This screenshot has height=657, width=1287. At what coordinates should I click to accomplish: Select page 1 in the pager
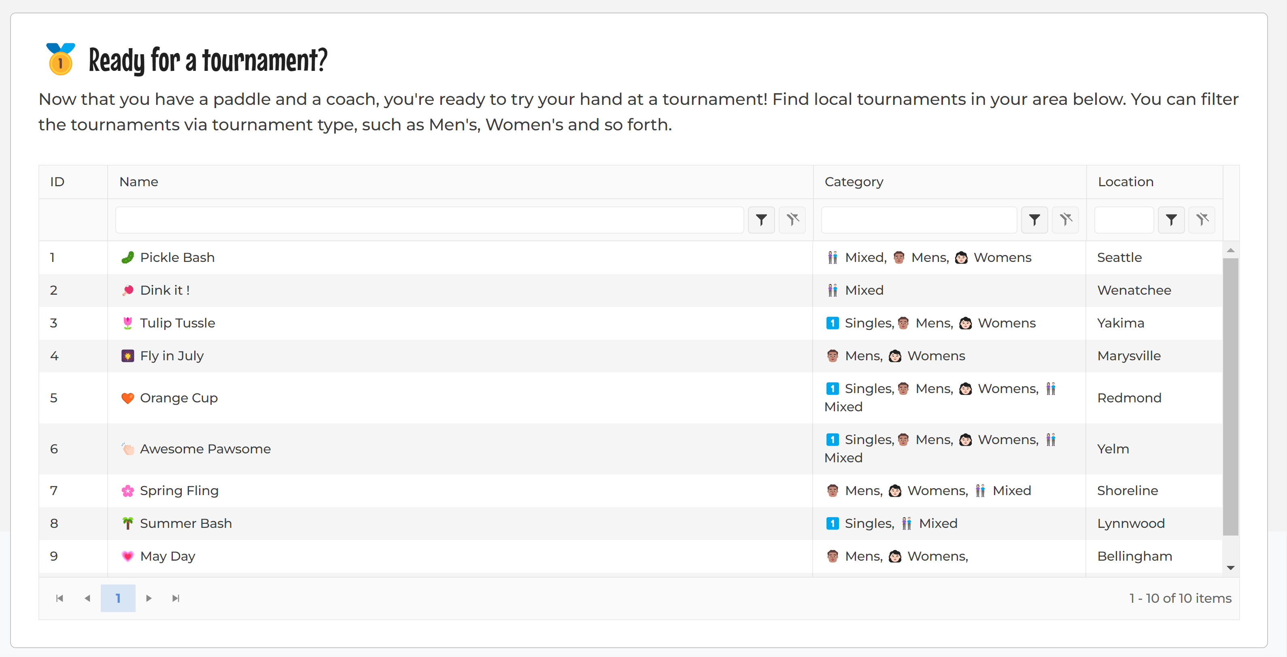point(118,598)
